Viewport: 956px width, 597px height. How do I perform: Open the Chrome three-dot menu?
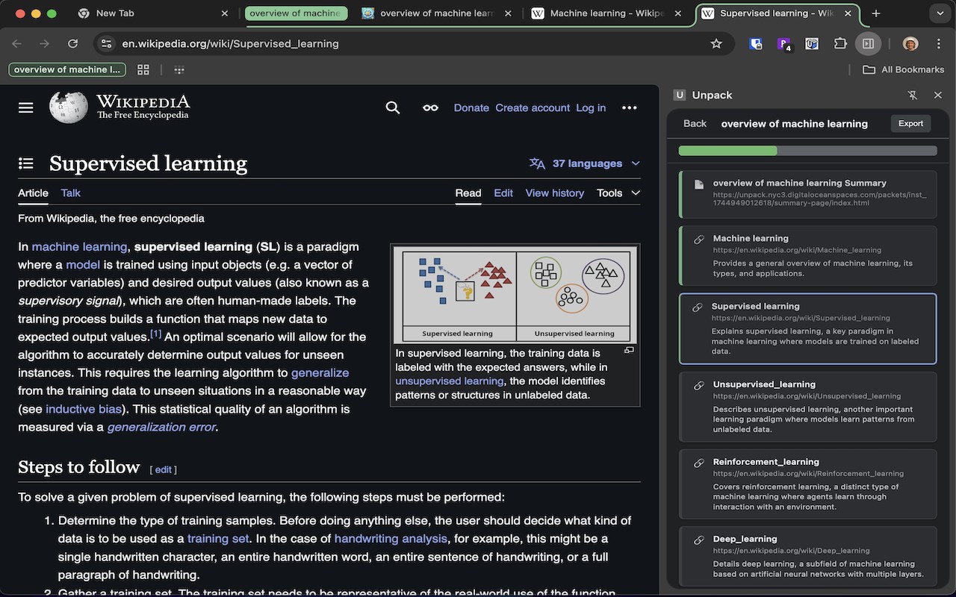point(938,43)
